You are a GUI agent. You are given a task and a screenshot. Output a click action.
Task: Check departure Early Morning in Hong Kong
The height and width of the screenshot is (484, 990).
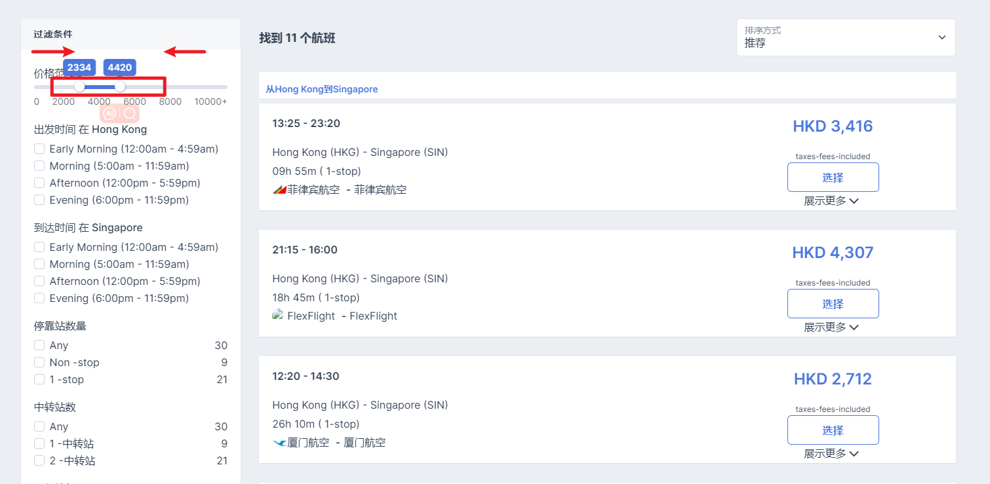click(x=40, y=149)
